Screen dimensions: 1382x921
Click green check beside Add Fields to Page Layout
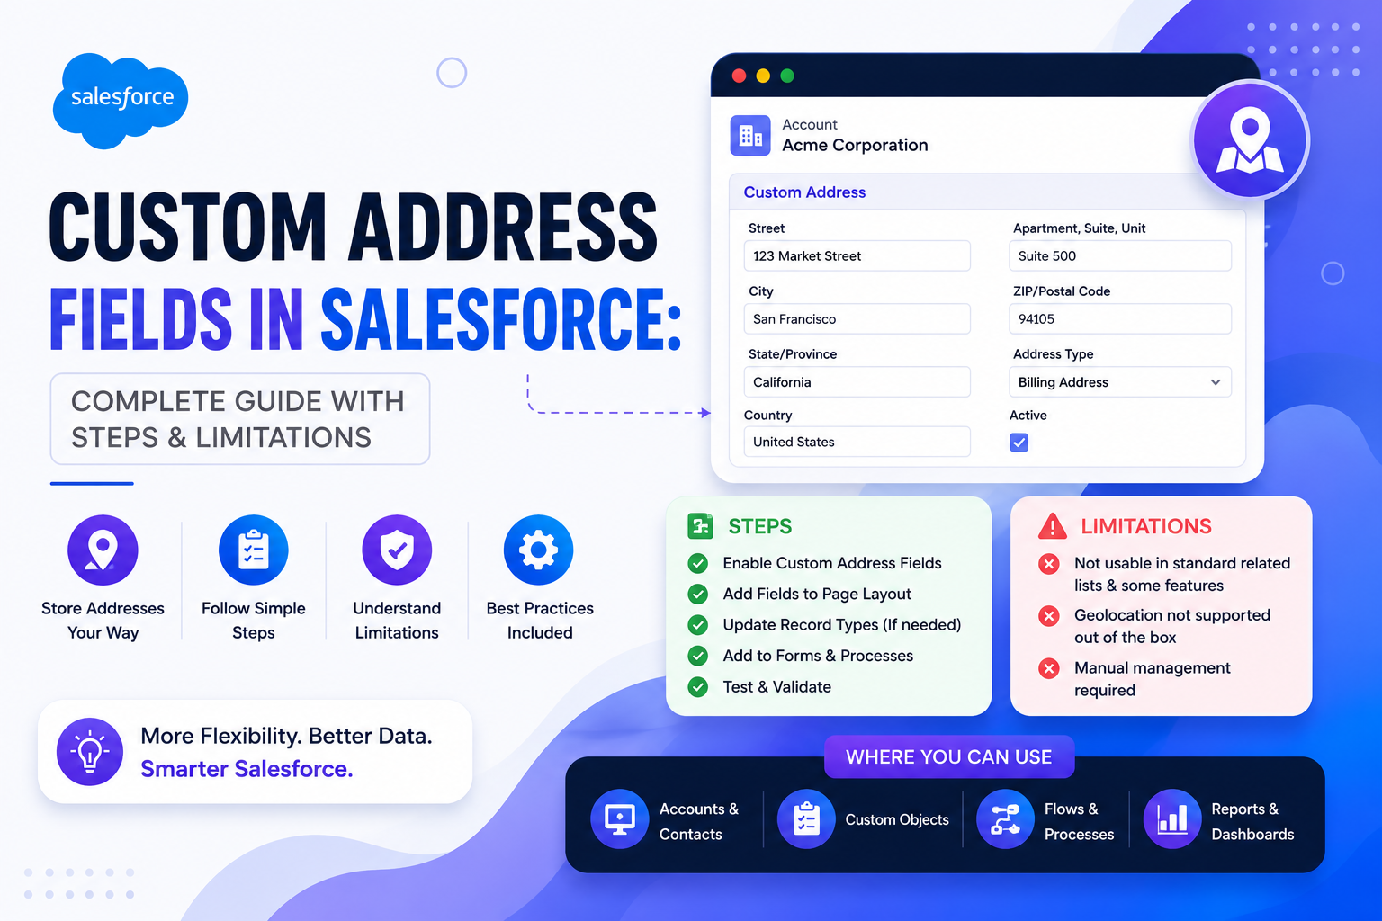click(698, 595)
